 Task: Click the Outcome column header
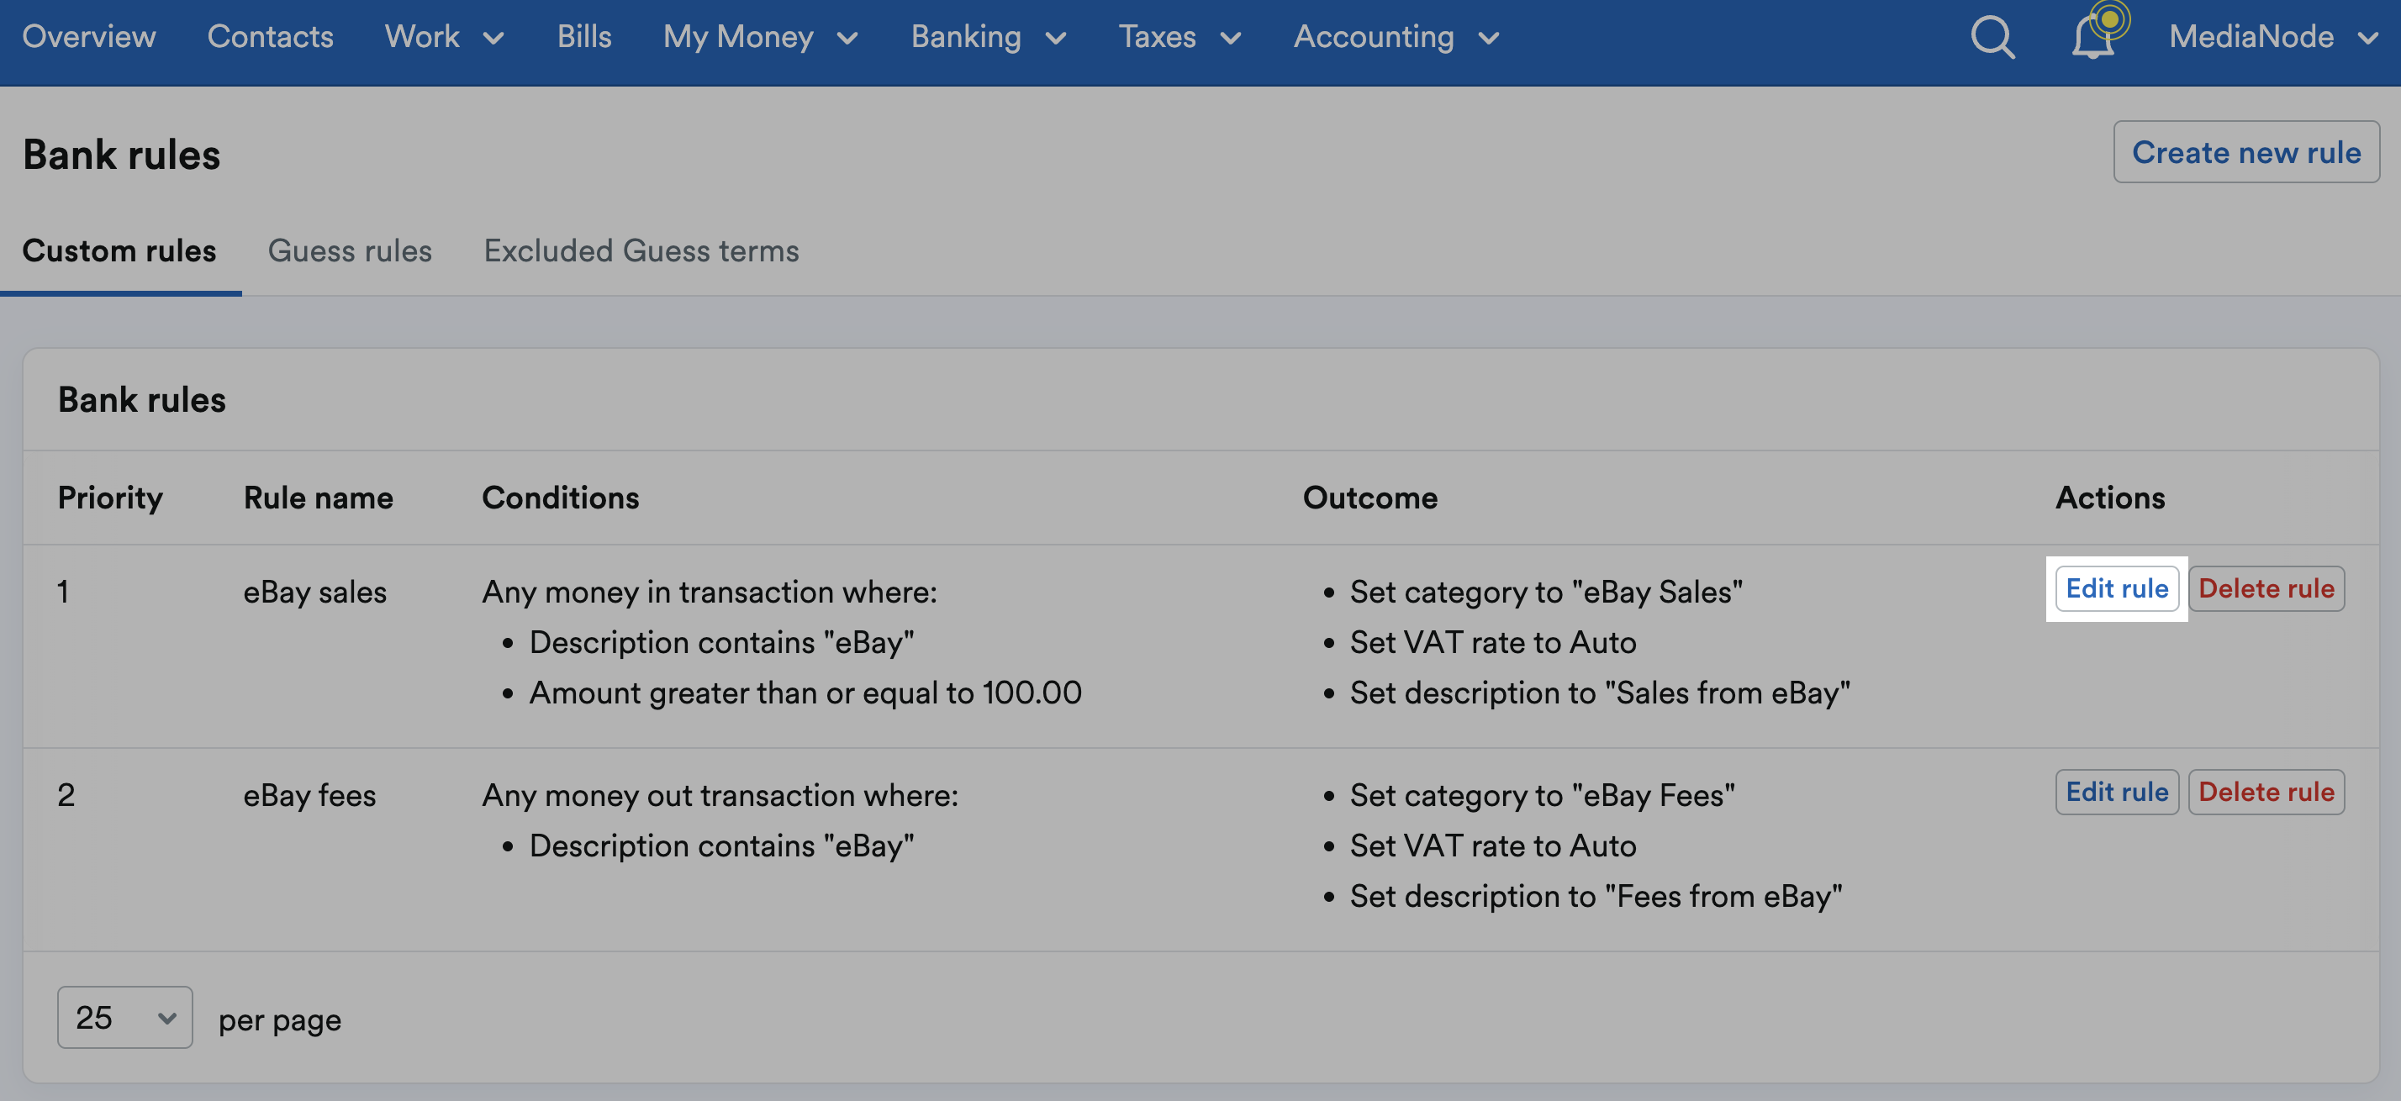1370,498
